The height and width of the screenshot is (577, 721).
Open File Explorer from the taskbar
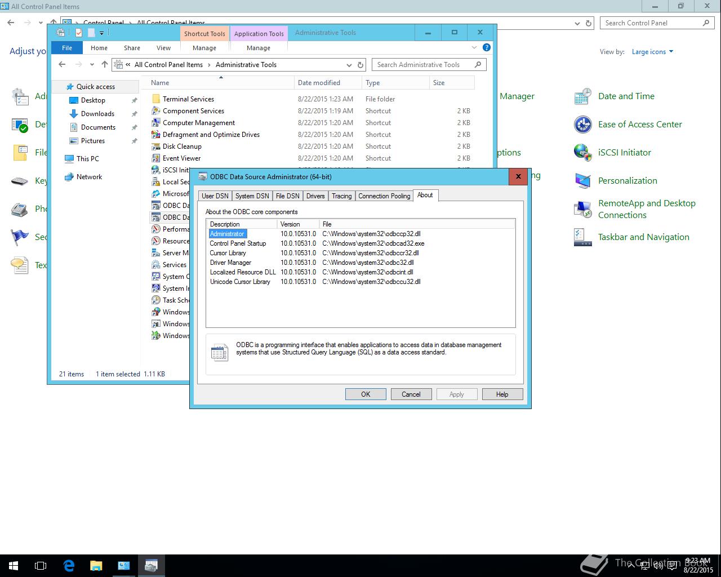click(96, 566)
